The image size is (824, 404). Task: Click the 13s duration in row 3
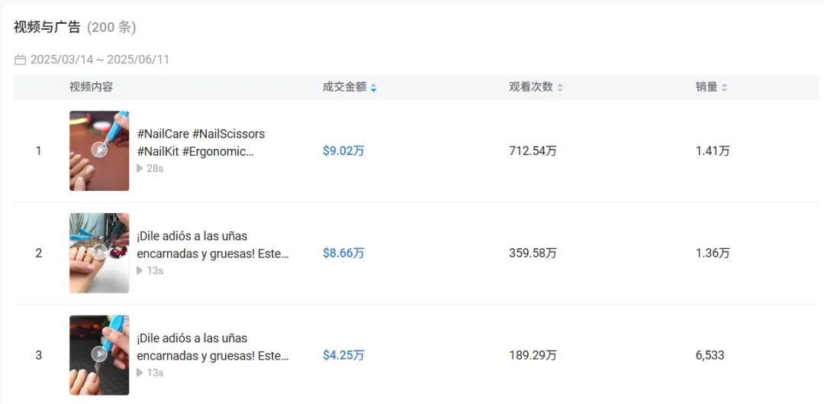click(155, 373)
